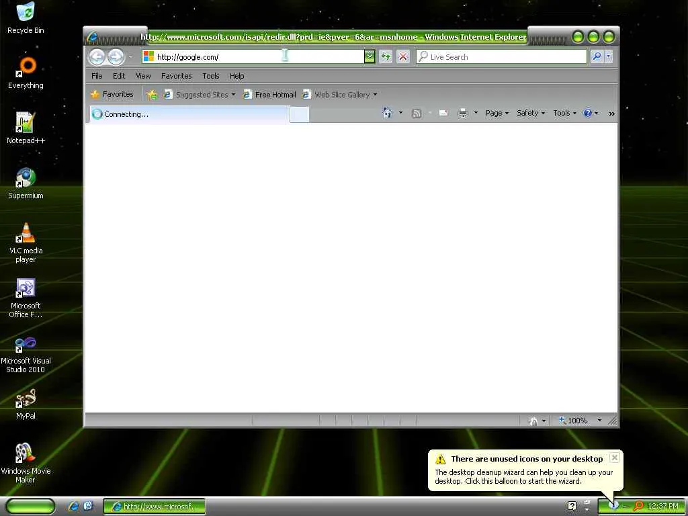
Task: Click the green Start button
Action: click(x=30, y=507)
